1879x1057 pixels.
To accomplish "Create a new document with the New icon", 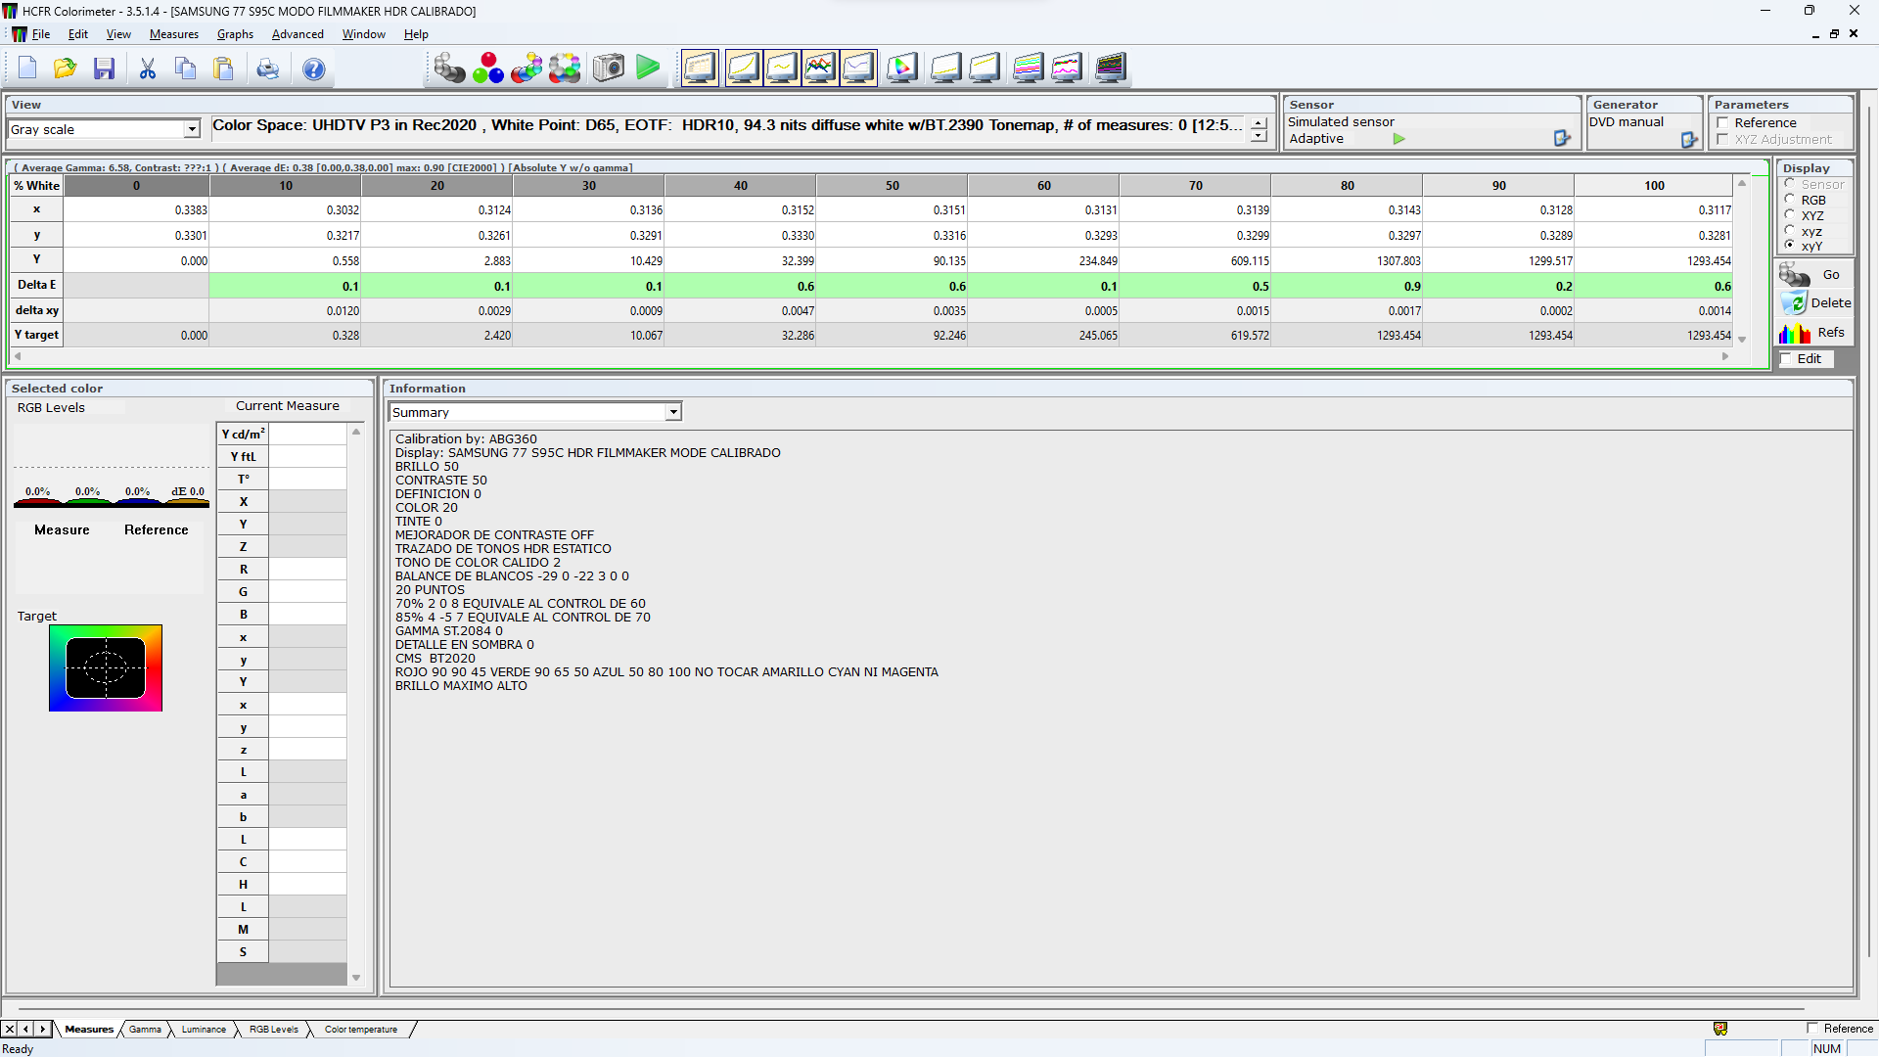I will [27, 69].
